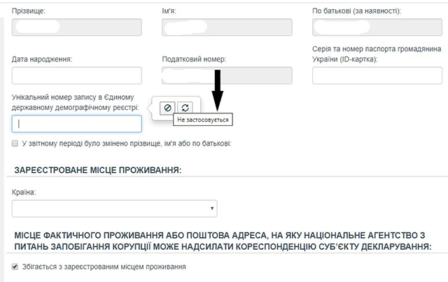The image size is (448, 282).
Task: Focus the Прізвище input field
Action: pyautogui.click(x=77, y=27)
